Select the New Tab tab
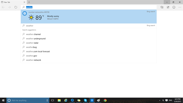The image size is (183, 103). (13, 2)
